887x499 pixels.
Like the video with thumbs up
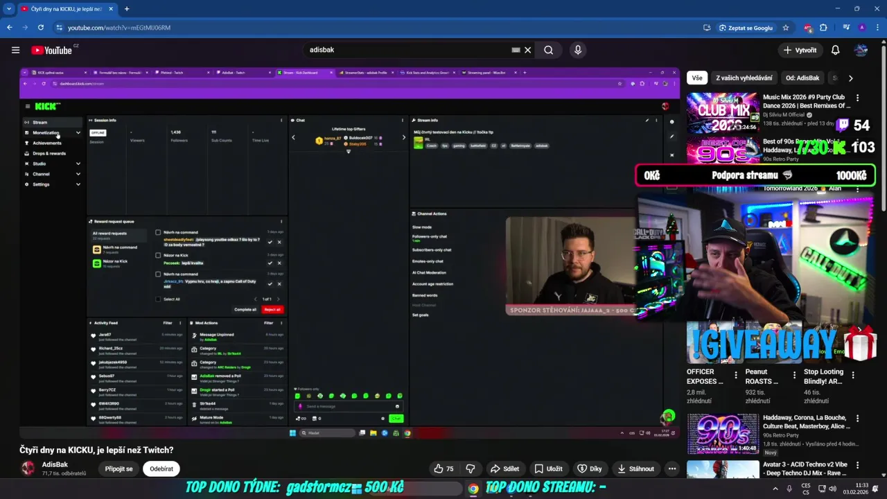pyautogui.click(x=443, y=469)
